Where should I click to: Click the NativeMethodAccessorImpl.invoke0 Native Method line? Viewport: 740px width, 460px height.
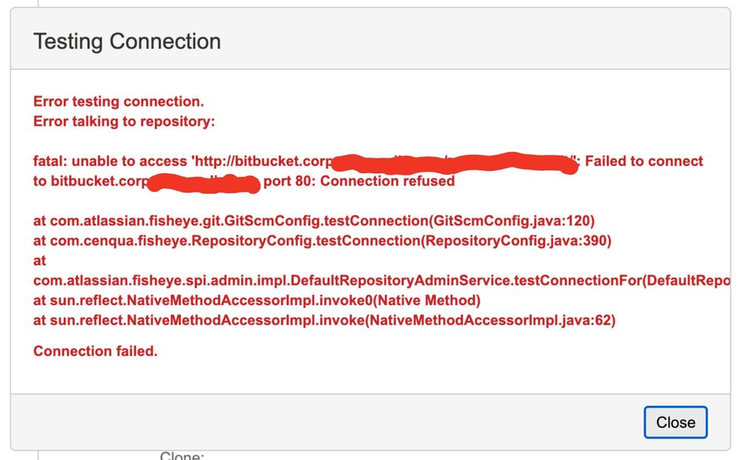coord(257,300)
